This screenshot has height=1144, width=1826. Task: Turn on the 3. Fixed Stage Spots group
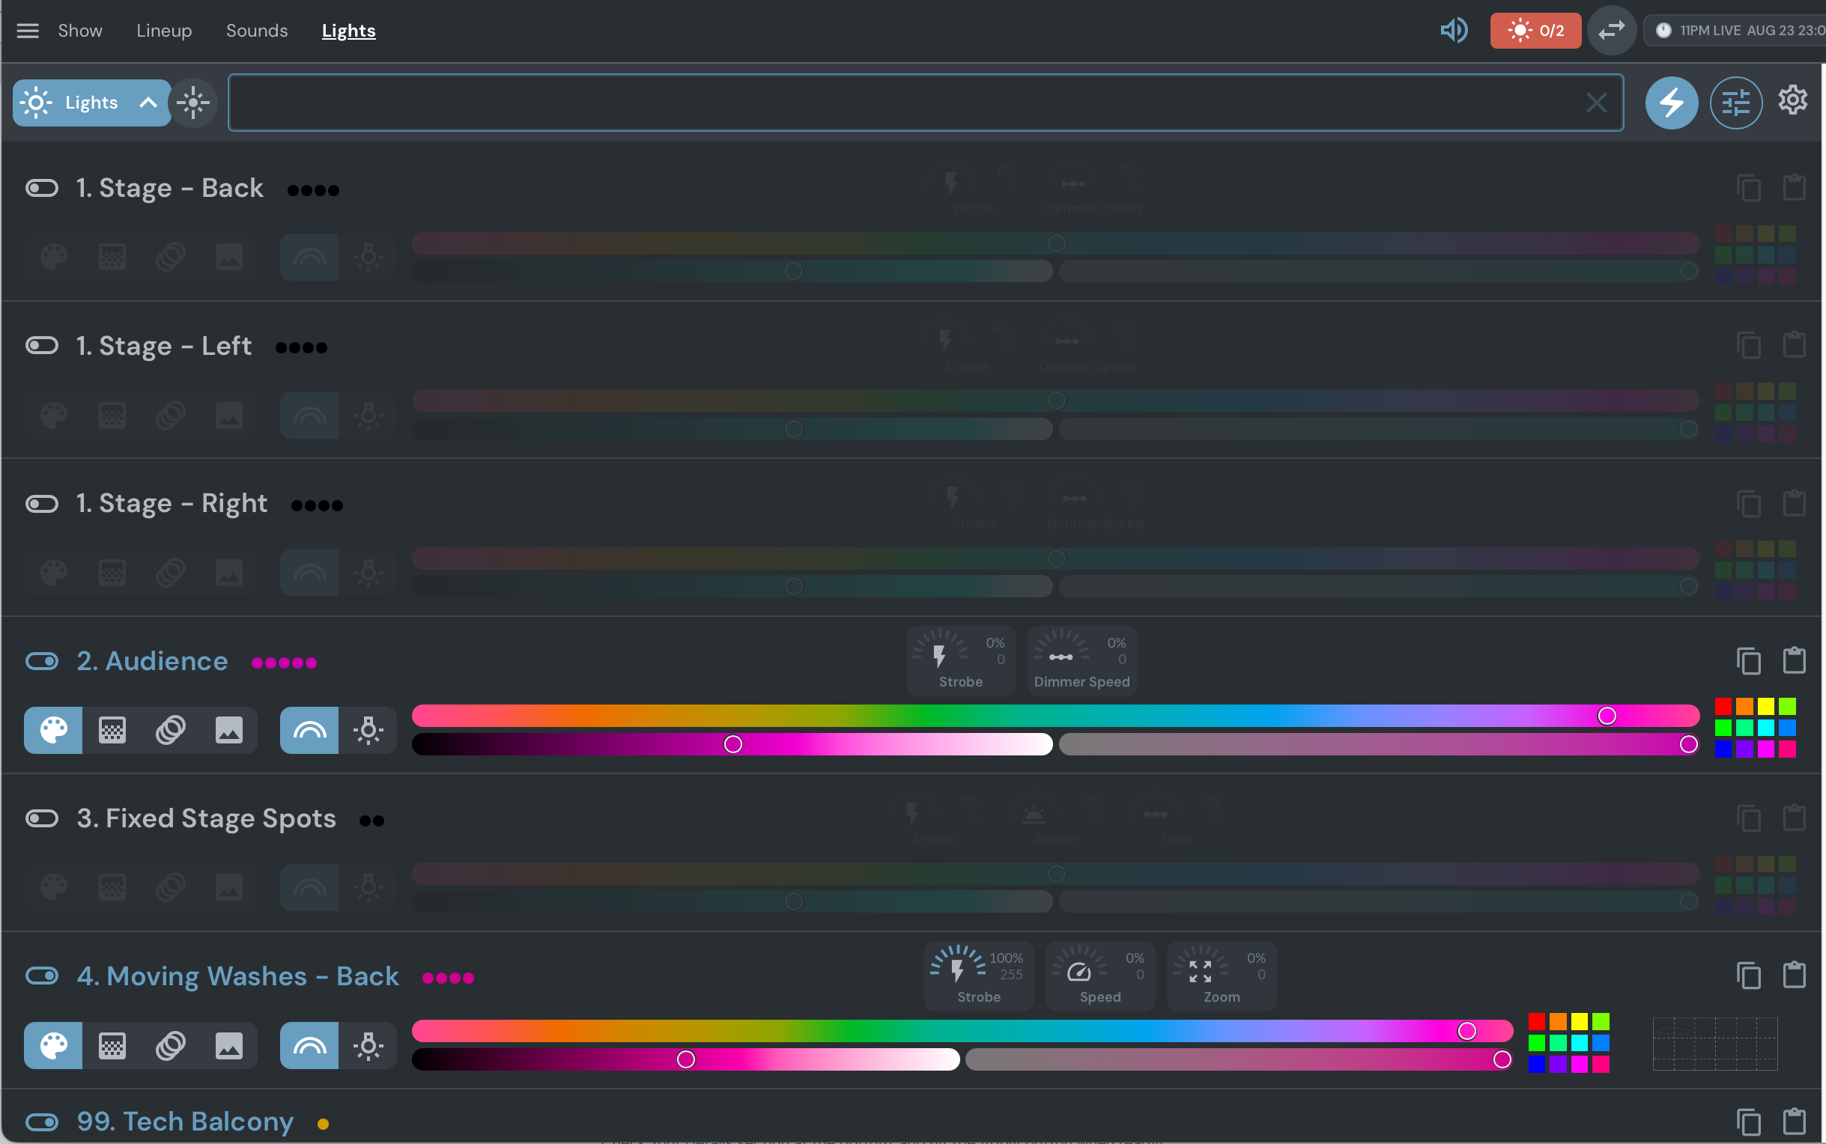coord(42,818)
